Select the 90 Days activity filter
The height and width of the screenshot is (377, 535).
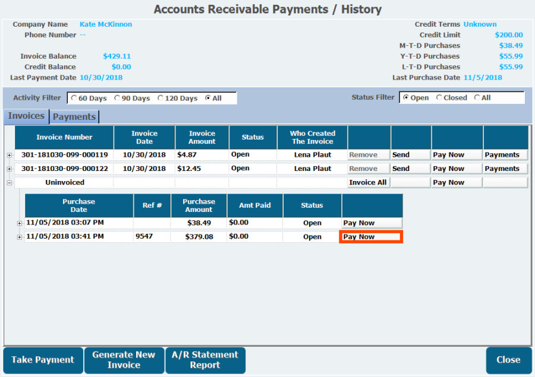(x=117, y=98)
